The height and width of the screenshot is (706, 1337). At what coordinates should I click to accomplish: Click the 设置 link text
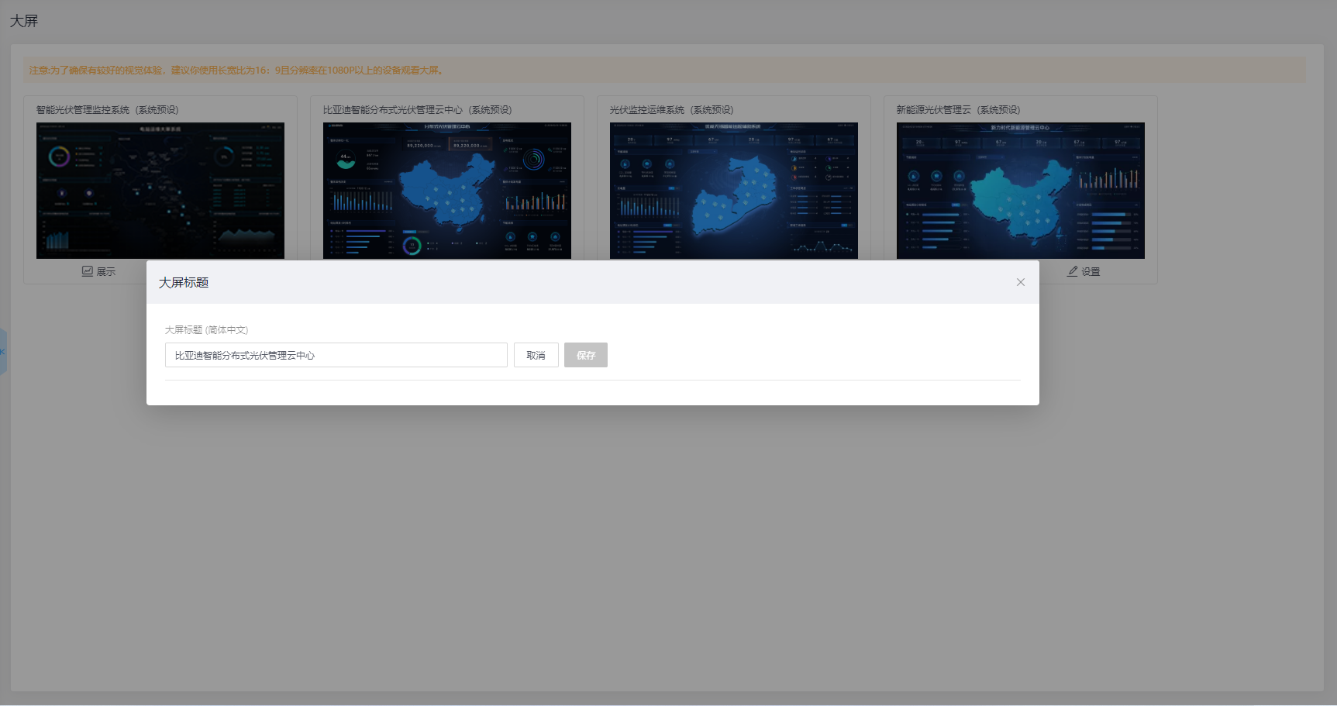(1091, 271)
